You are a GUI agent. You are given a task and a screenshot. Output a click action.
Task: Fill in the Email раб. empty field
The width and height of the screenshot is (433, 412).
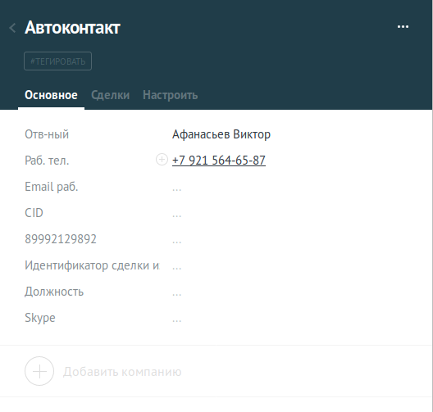coord(177,189)
